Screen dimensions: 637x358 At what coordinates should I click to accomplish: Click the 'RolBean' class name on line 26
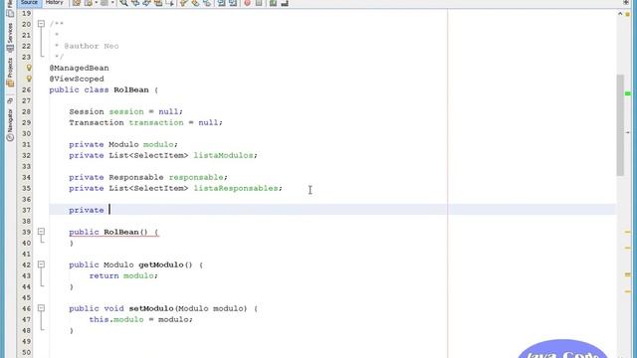131,89
